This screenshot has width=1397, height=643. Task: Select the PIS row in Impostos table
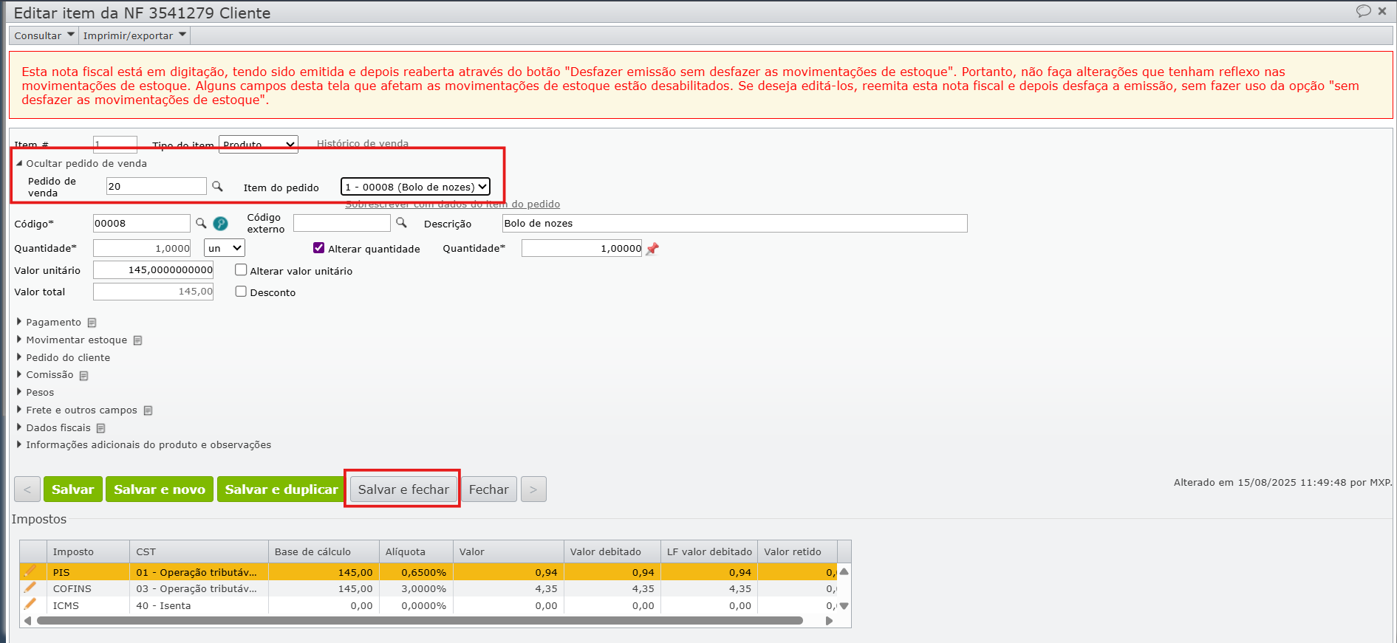pyautogui.click(x=428, y=572)
